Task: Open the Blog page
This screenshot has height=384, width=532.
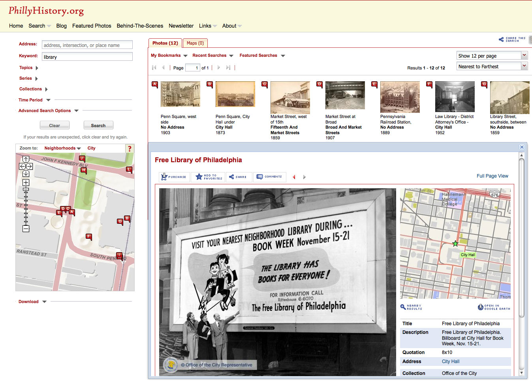Action: point(61,26)
